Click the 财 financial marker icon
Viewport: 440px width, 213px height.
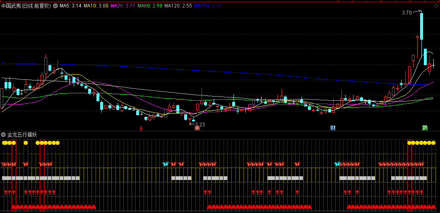click(x=333, y=128)
